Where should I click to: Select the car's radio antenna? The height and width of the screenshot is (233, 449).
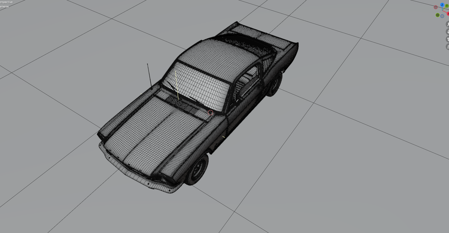[x=150, y=76]
